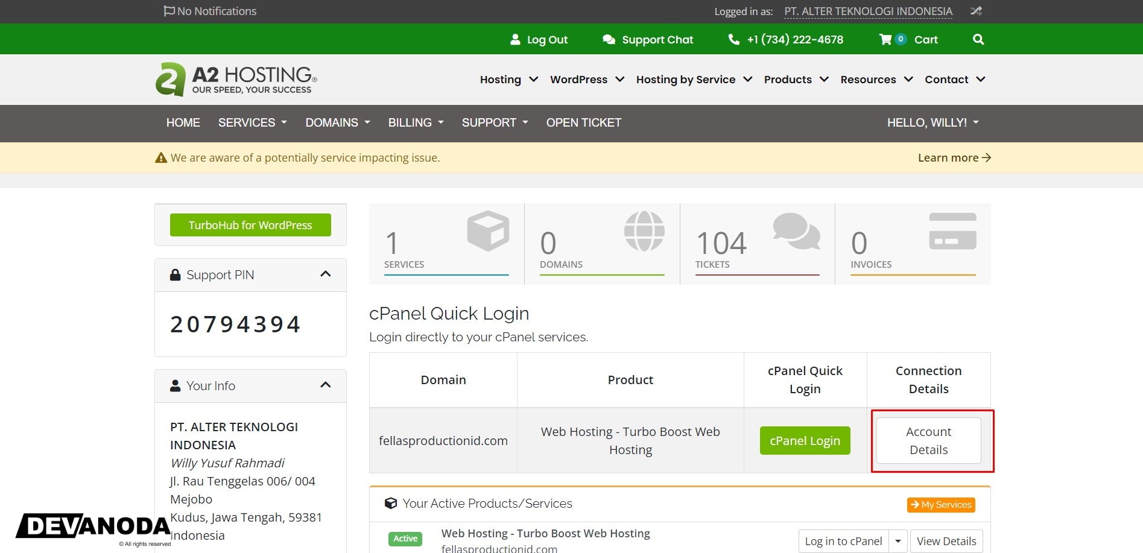
Task: Click the orange My Services button
Action: point(941,505)
